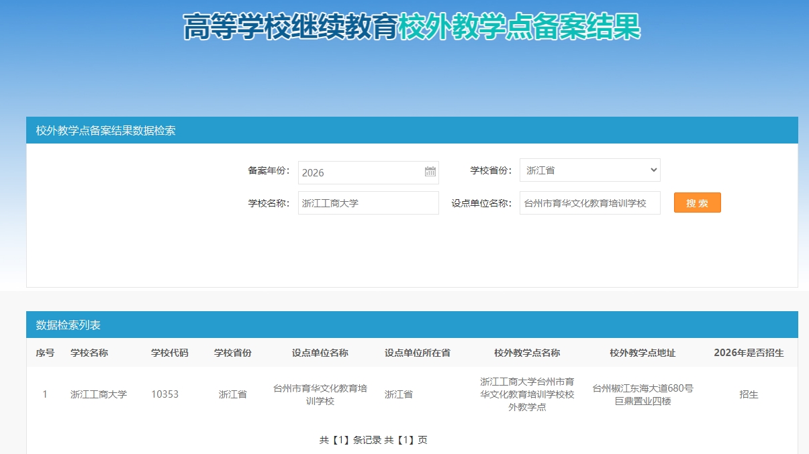Click the orange 搜索 button
This screenshot has width=809, height=454.
pyautogui.click(x=697, y=203)
